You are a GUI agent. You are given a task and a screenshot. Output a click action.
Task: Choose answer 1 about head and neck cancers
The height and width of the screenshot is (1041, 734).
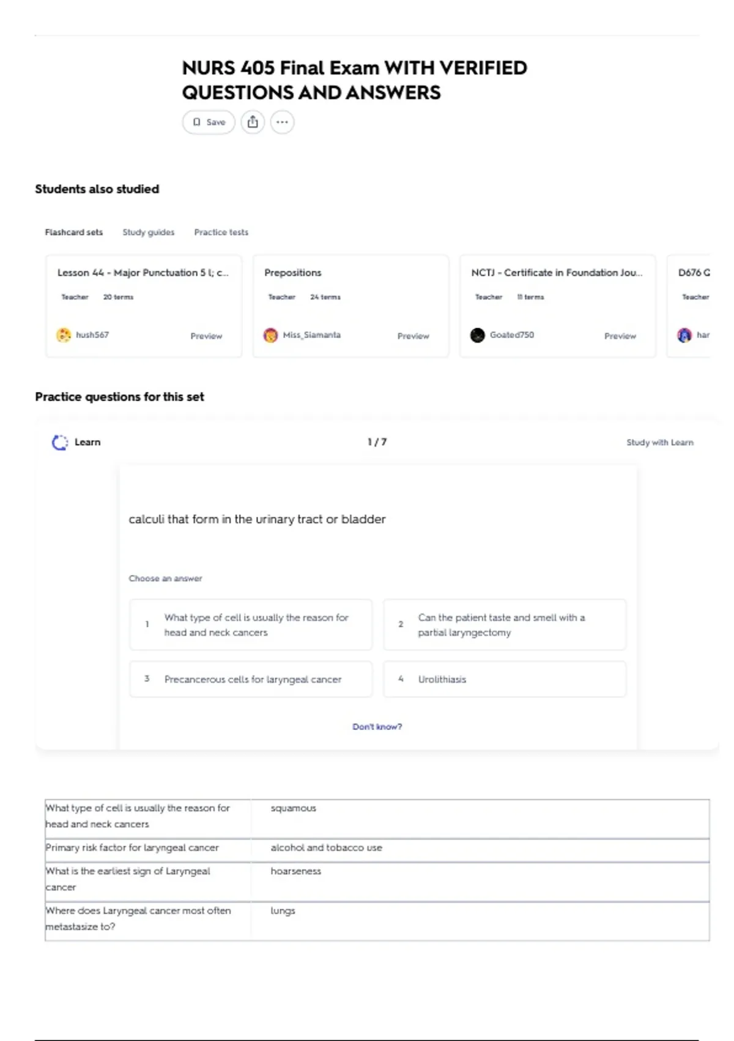coord(251,625)
